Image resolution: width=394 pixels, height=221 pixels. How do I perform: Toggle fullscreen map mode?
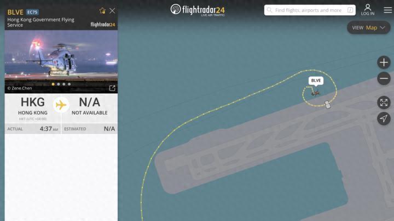(x=384, y=103)
